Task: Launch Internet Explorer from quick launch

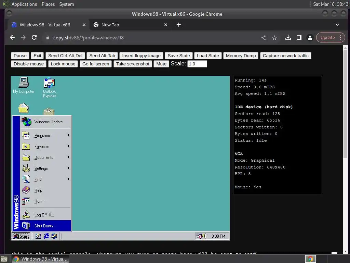Action: point(46,236)
